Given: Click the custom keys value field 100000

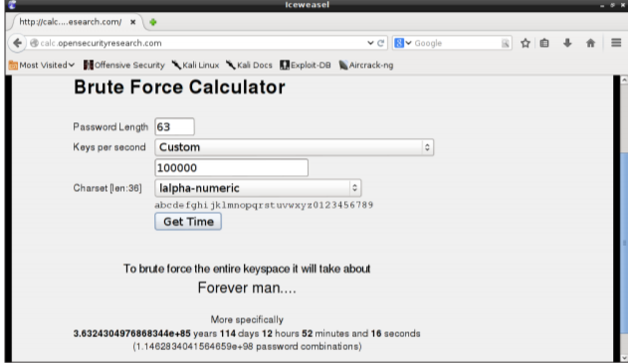Looking at the screenshot, I should click(232, 168).
